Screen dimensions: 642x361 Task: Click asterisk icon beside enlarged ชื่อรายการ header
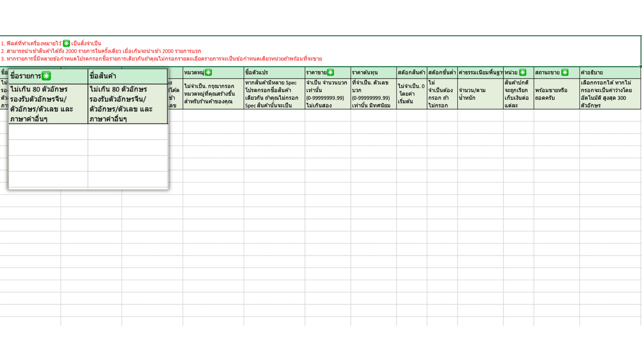(46, 76)
